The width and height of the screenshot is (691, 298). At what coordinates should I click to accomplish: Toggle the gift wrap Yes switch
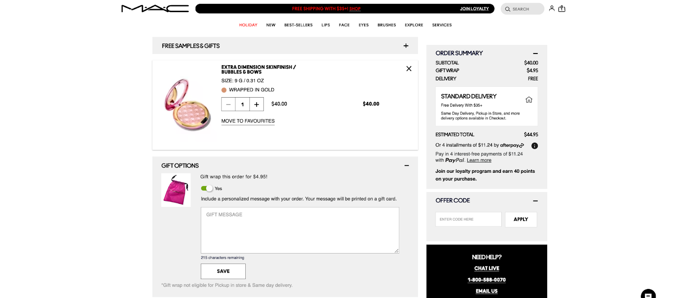tap(207, 188)
